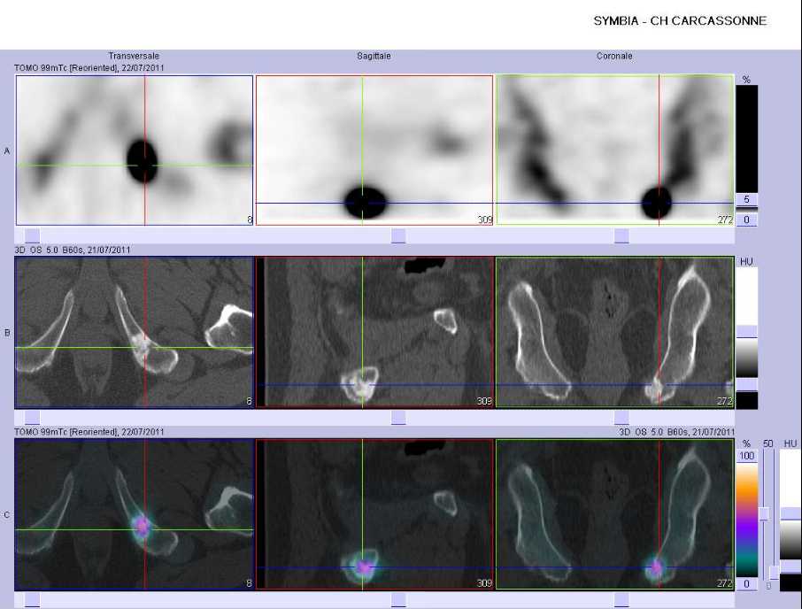Image resolution: width=802 pixels, height=609 pixels.
Task: Click slice number 309 in row A sagittal
Action: point(485,220)
